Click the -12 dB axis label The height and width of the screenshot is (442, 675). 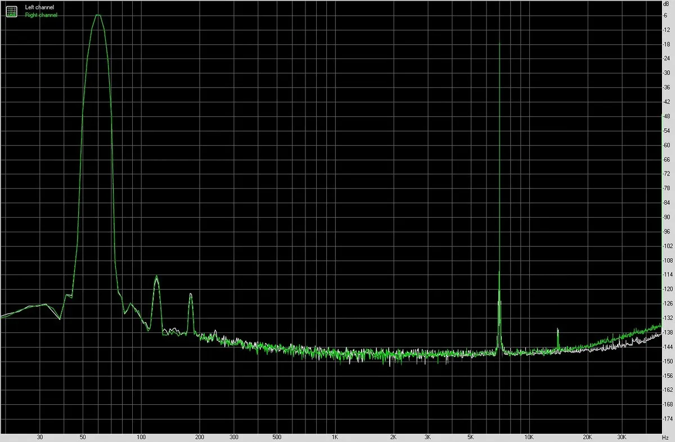(x=667, y=30)
